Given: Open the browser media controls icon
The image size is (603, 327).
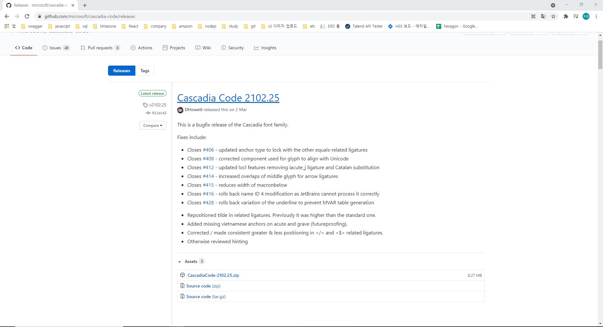Looking at the screenshot, I should point(576,16).
